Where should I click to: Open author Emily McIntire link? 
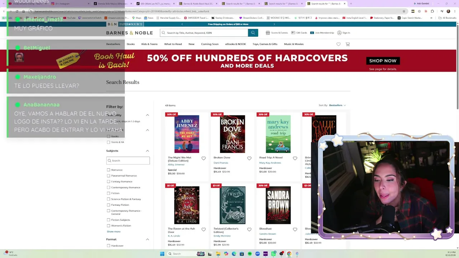click(222, 236)
